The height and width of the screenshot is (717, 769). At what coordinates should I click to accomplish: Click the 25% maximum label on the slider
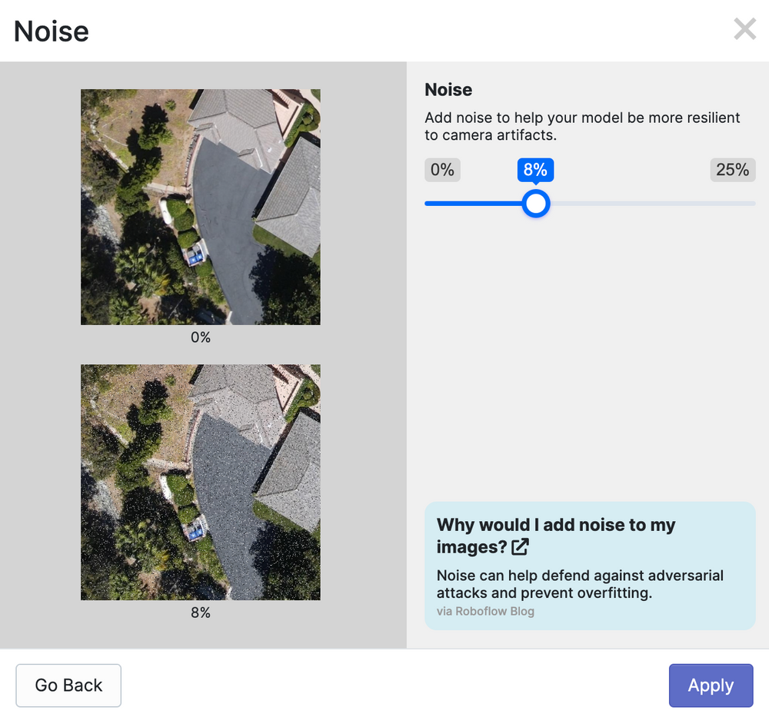tap(732, 170)
